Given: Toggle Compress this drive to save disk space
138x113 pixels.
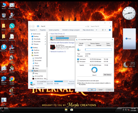Looking at the screenshot, I should tap(78, 81).
